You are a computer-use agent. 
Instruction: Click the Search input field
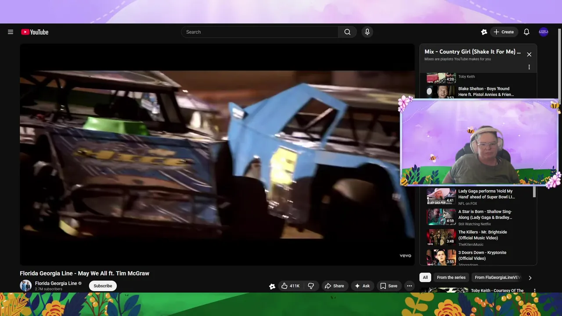click(259, 32)
